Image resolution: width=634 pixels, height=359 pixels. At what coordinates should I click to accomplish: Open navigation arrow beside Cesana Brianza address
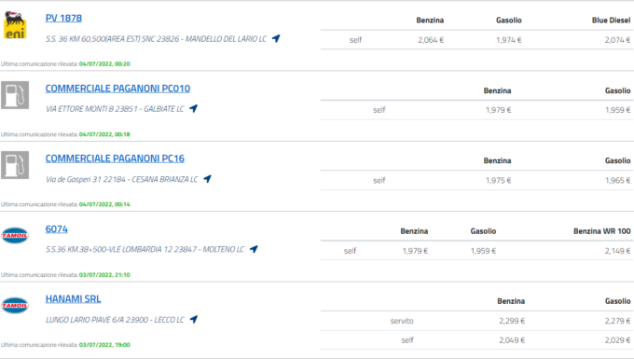[207, 179]
